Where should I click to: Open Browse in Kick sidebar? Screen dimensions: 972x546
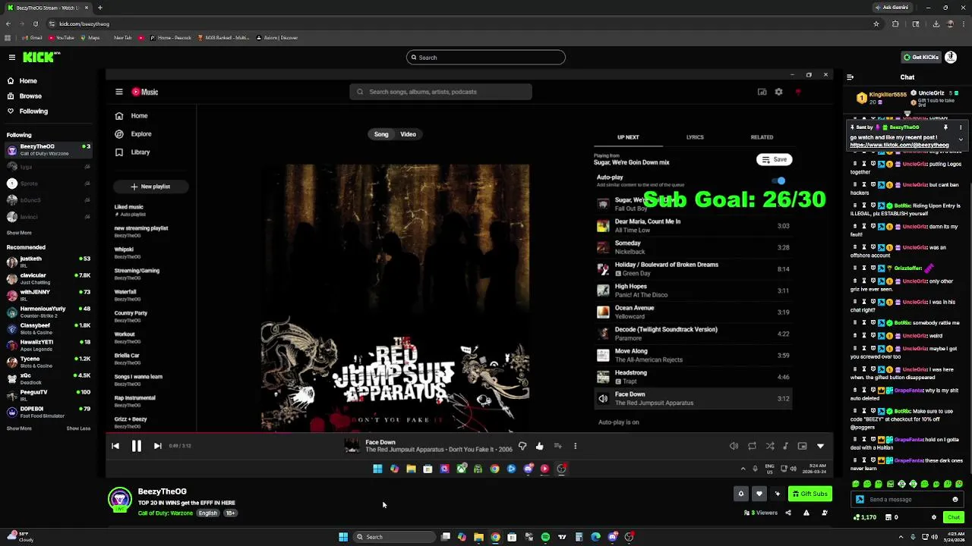pyautogui.click(x=30, y=96)
